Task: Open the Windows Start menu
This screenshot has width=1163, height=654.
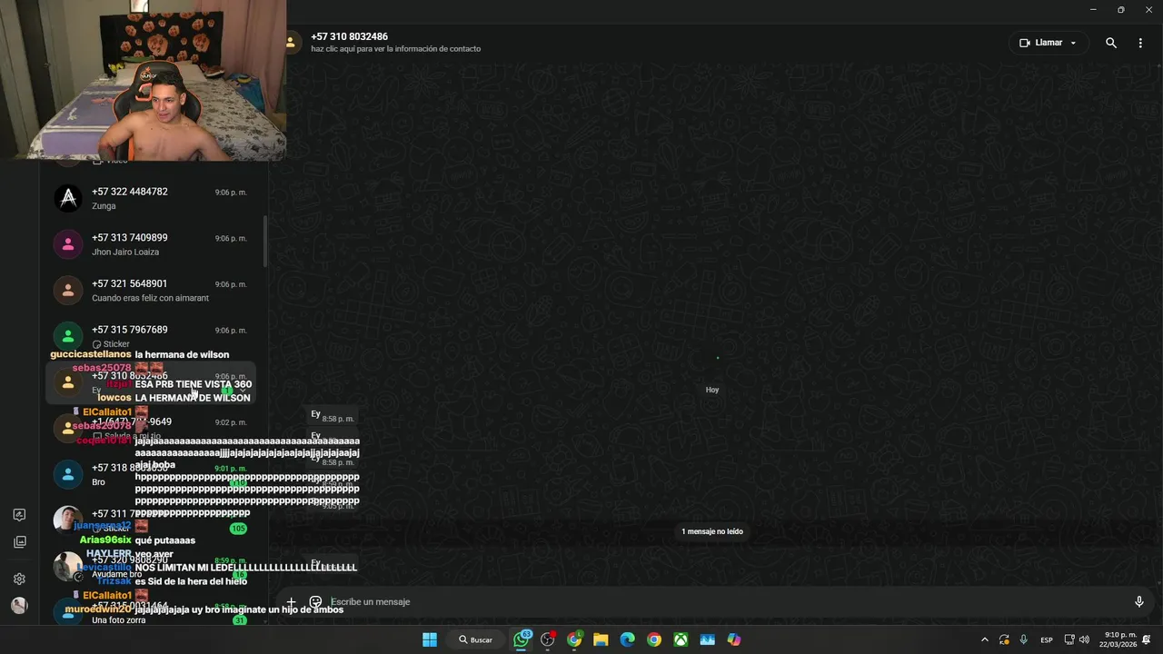Action: point(430,639)
